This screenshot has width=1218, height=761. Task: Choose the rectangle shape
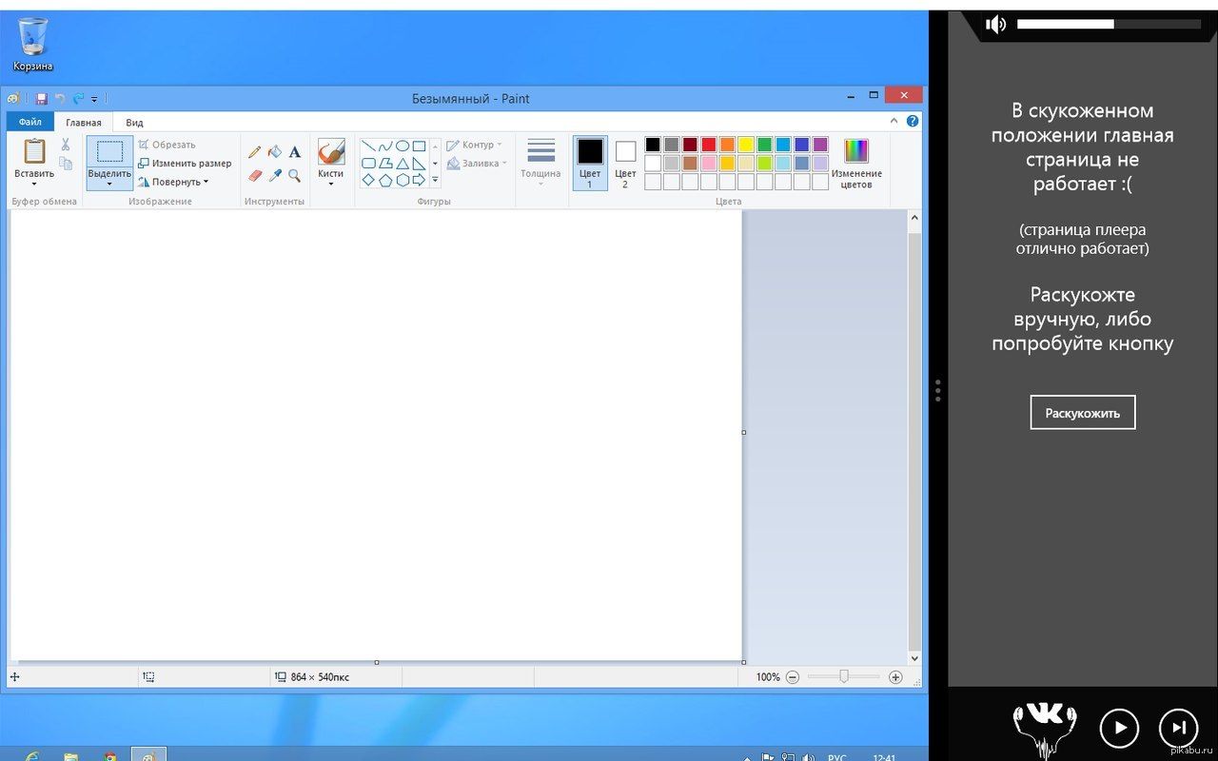point(419,146)
